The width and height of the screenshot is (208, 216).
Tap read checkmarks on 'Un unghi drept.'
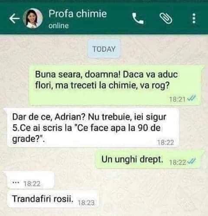(x=192, y=162)
